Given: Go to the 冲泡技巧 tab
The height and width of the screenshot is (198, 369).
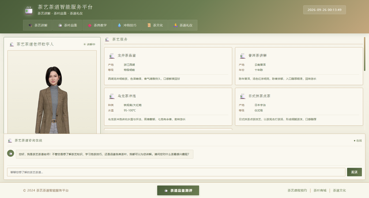Looking at the screenshot, I should [x=127, y=25].
